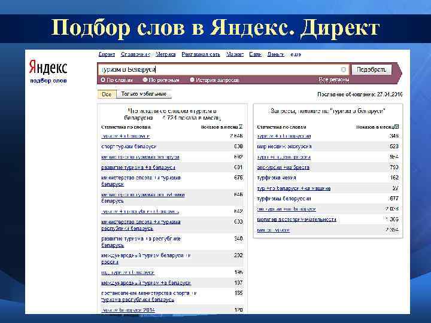This screenshot has width=431, height=323.
Task: Open the могилев достопримечательности link
Action: point(296,220)
